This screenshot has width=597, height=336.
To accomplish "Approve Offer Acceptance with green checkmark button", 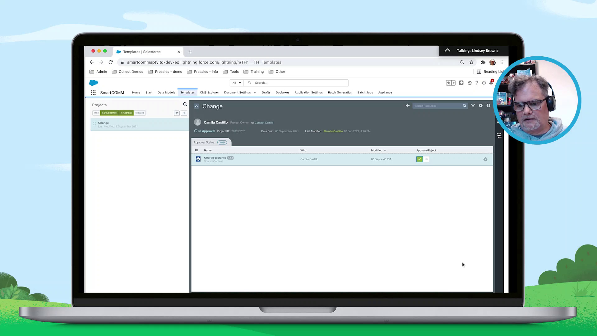I will [419, 159].
